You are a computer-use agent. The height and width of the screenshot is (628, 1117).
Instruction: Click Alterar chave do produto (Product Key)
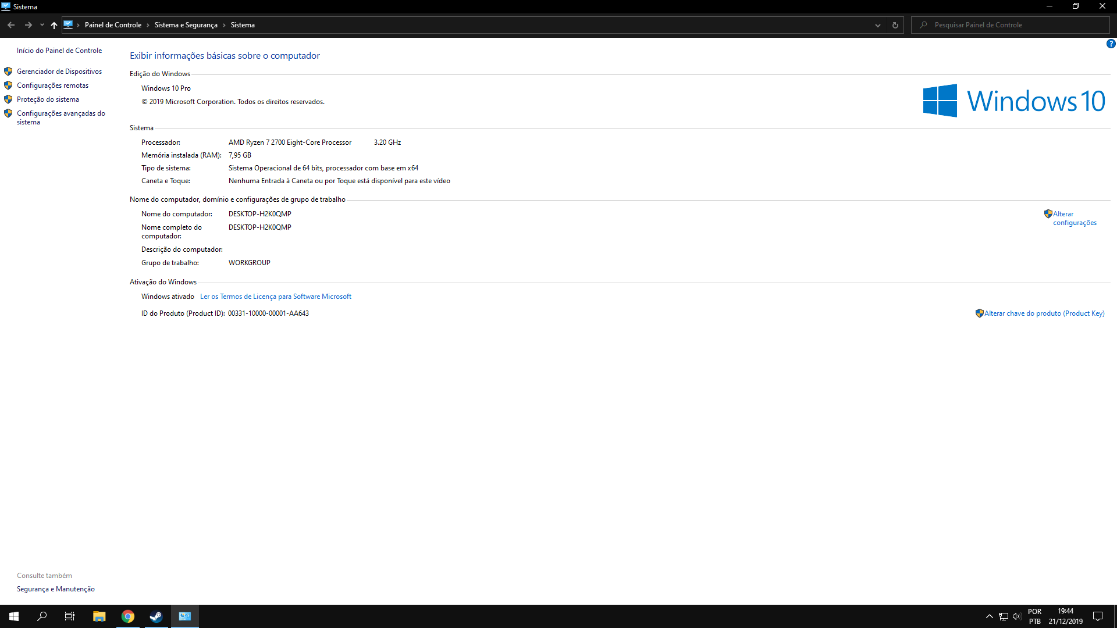point(1044,313)
